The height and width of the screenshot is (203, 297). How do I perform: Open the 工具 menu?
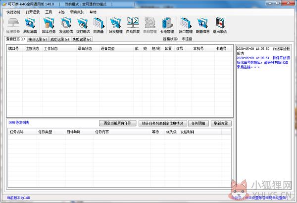tap(49, 12)
